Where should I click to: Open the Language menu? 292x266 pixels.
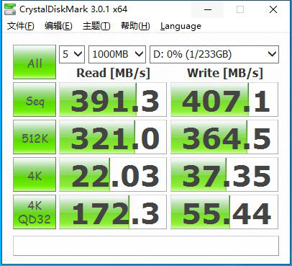pyautogui.click(x=181, y=26)
